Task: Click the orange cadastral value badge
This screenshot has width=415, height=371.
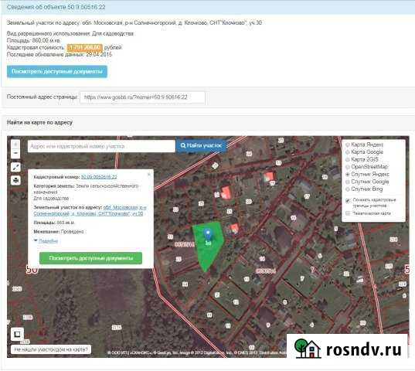Action: 85,48
